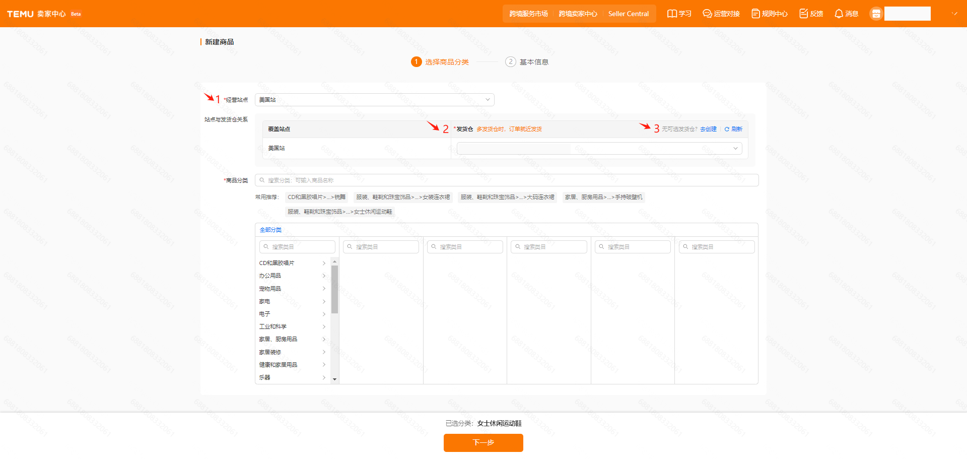The image size is (967, 459).
Task: Open the 经营站点 dropdown
Action: [374, 100]
